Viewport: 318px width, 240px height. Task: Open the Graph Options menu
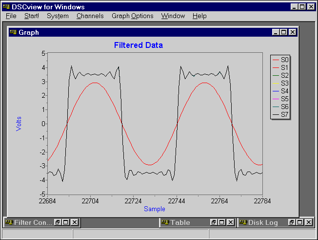click(x=133, y=16)
